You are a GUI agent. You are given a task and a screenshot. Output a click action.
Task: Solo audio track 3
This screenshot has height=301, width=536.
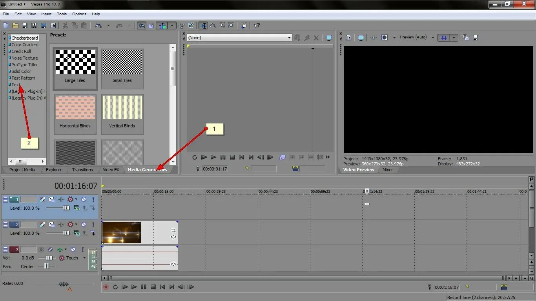pos(82,250)
